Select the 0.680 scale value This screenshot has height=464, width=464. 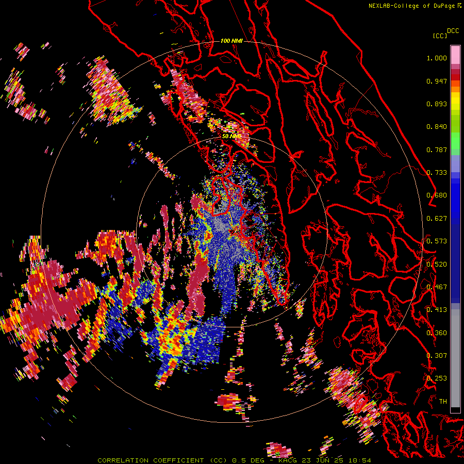click(437, 195)
